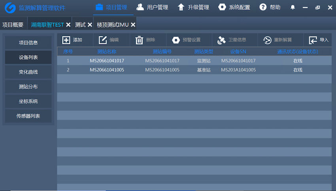Sort by the 序号 column header
This screenshot has width=336, height=191.
point(68,51)
